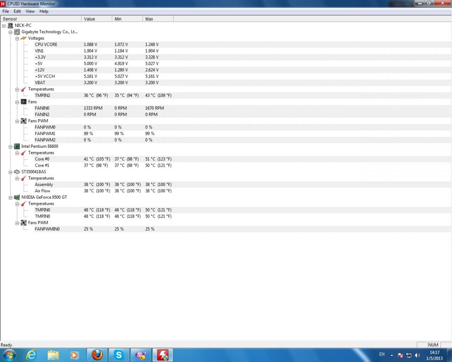This screenshot has height=362, width=452.
Task: Click the thermometer icon under Intel Pentium E6600
Action: point(24,153)
